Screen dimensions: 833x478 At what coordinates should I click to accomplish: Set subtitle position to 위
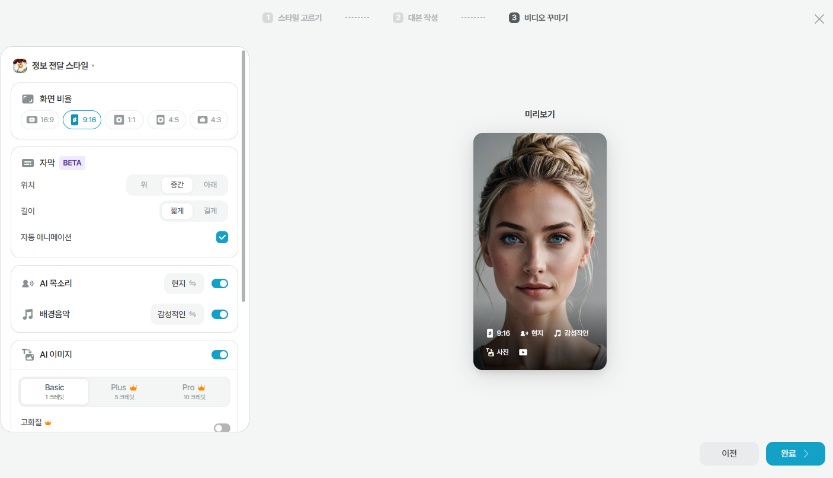[x=144, y=185]
